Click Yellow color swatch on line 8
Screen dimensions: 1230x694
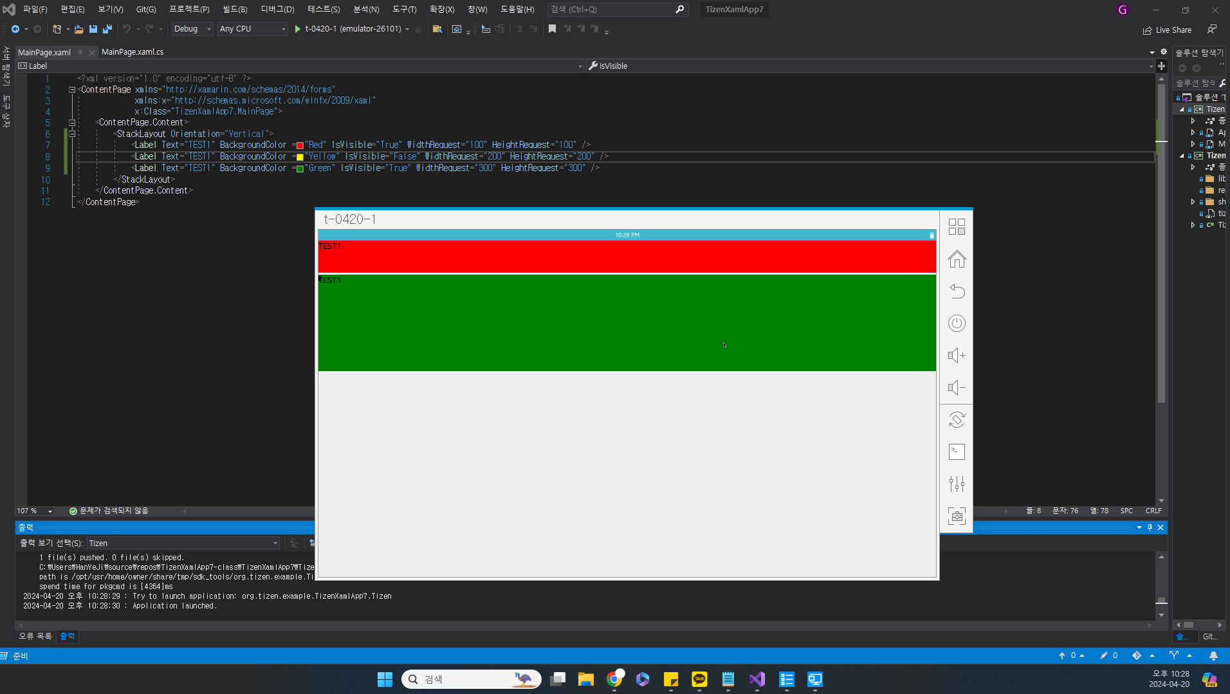point(300,157)
